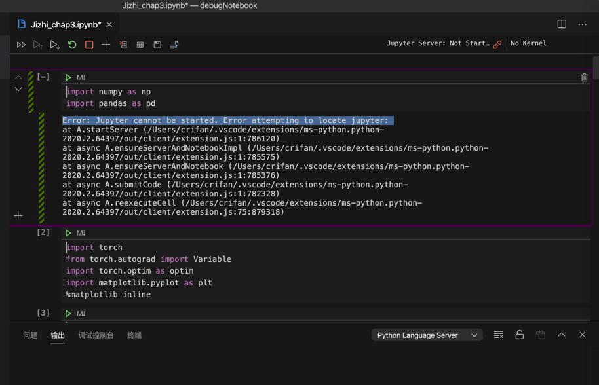This screenshot has width=599, height=385.
Task: Move first cell down
Action: coord(18,89)
